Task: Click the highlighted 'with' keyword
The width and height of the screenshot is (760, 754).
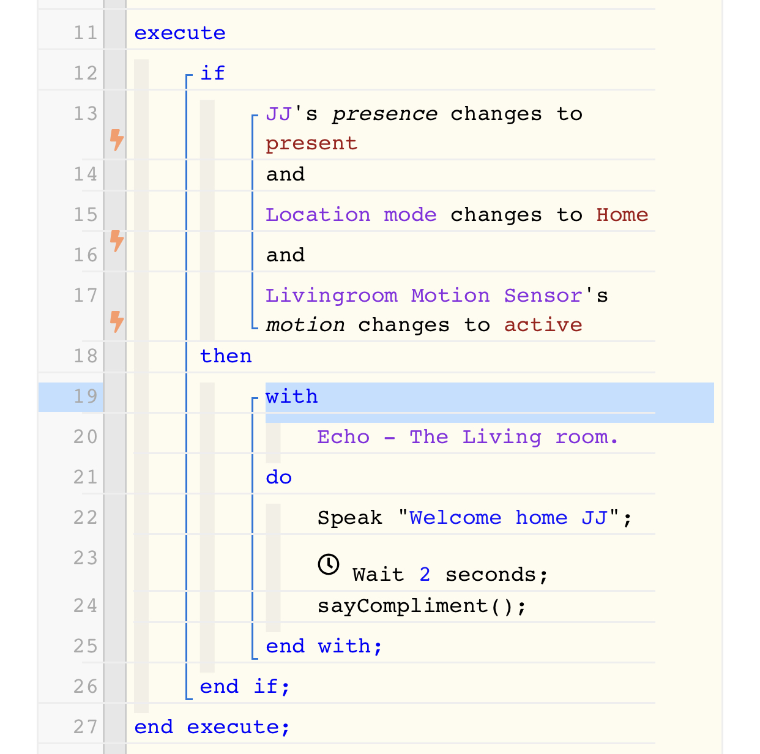Action: (292, 397)
